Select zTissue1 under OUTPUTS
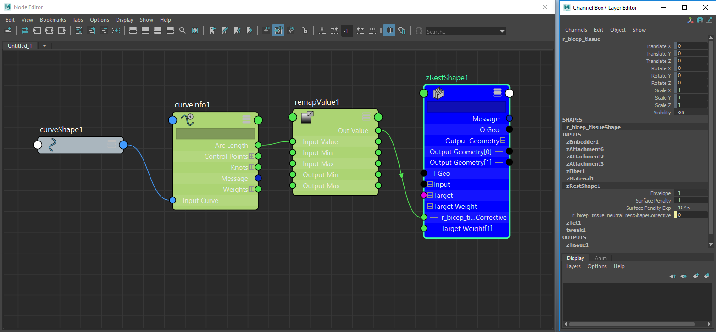Viewport: 716px width, 332px height. pyautogui.click(x=577, y=245)
